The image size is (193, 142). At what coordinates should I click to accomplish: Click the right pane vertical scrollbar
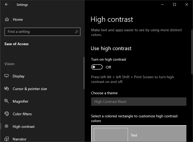coord(192,52)
